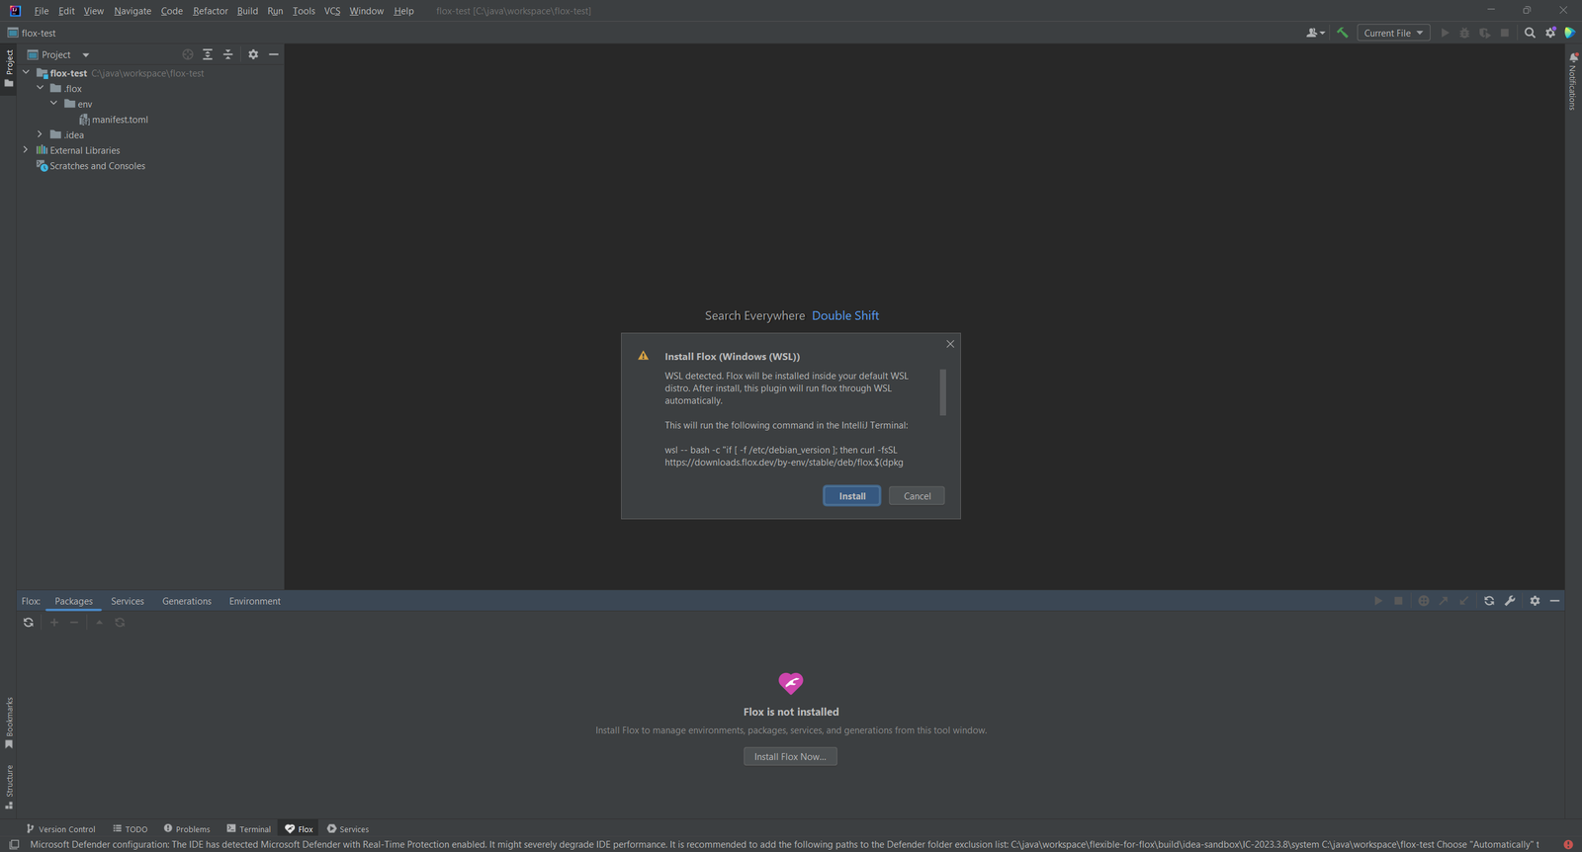Minimize the Flox tool window panel
Viewport: 1582px width, 852px height.
(1555, 601)
